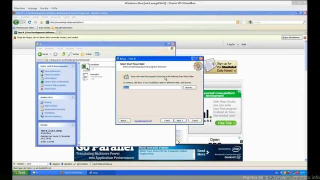This screenshot has height=180, width=320.
Task: Select the Excel CSV file icon in Explorer
Action: point(85,66)
